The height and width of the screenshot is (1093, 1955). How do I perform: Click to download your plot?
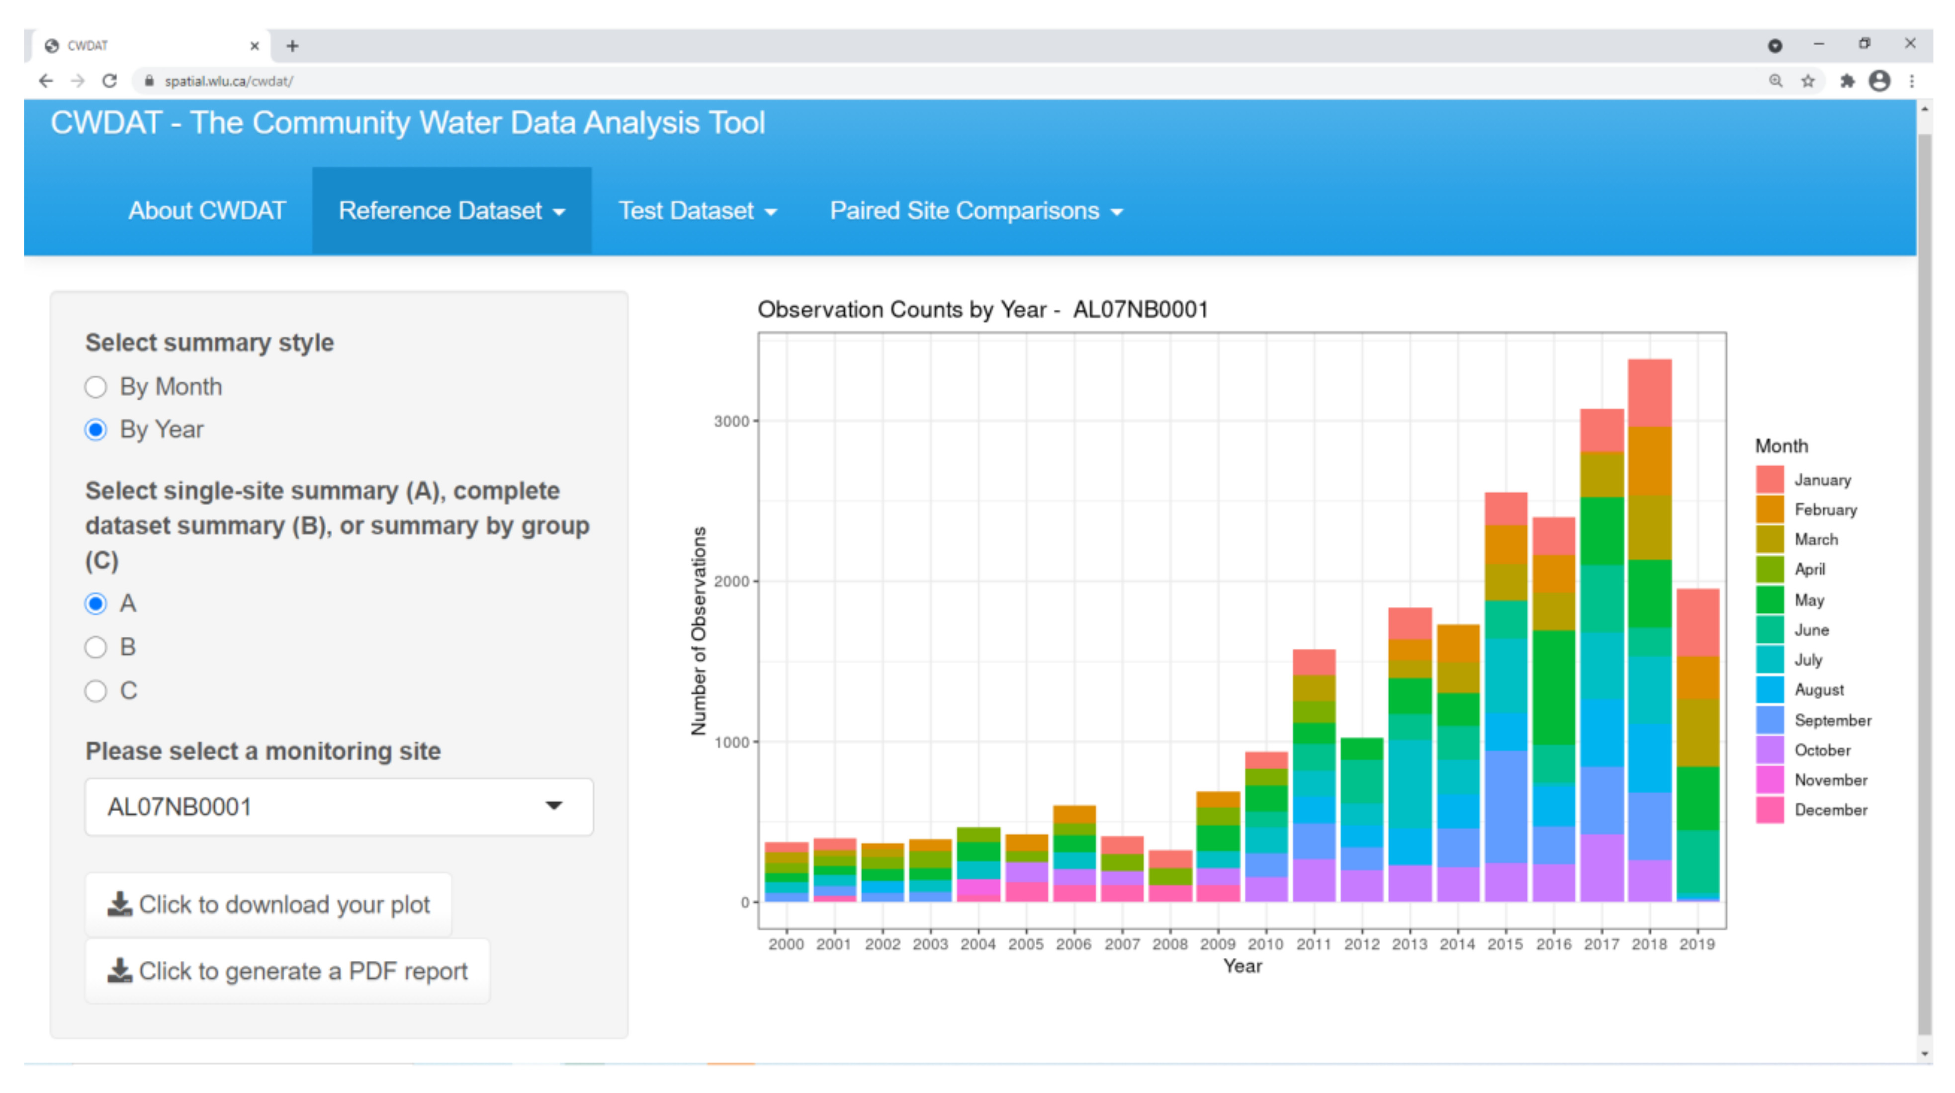(268, 904)
